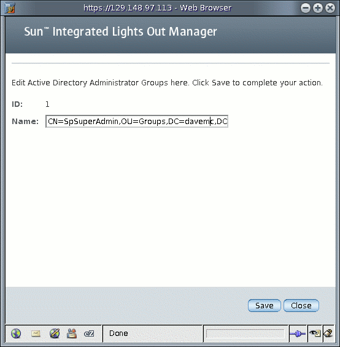
Task: Click the security tag icon
Action: click(328, 333)
